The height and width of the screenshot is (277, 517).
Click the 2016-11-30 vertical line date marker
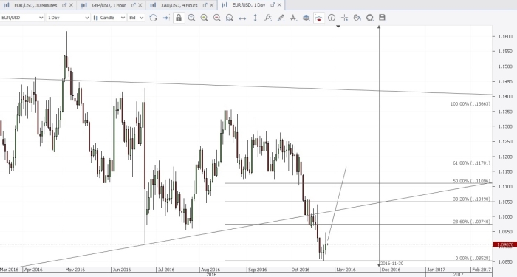pyautogui.click(x=391, y=264)
